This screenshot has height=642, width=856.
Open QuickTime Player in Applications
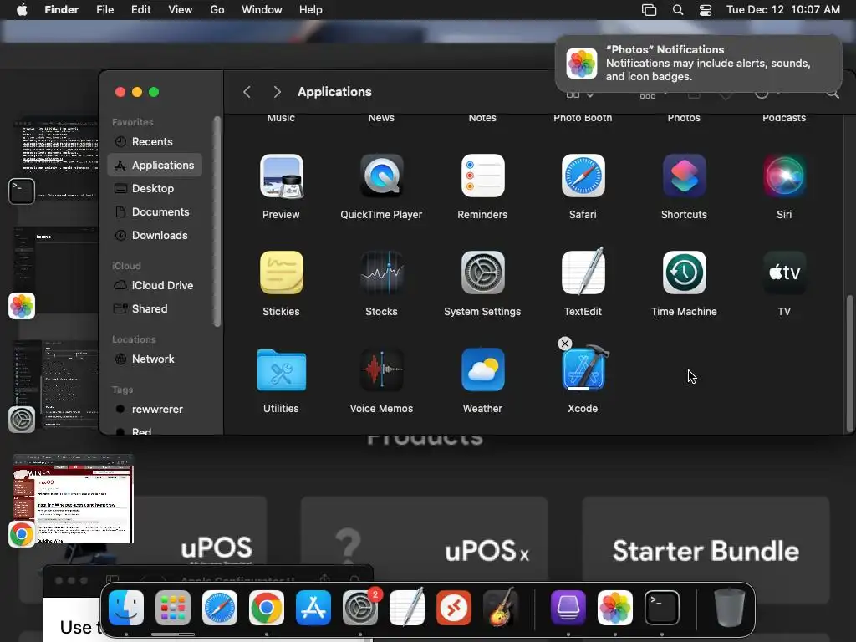pos(381,176)
